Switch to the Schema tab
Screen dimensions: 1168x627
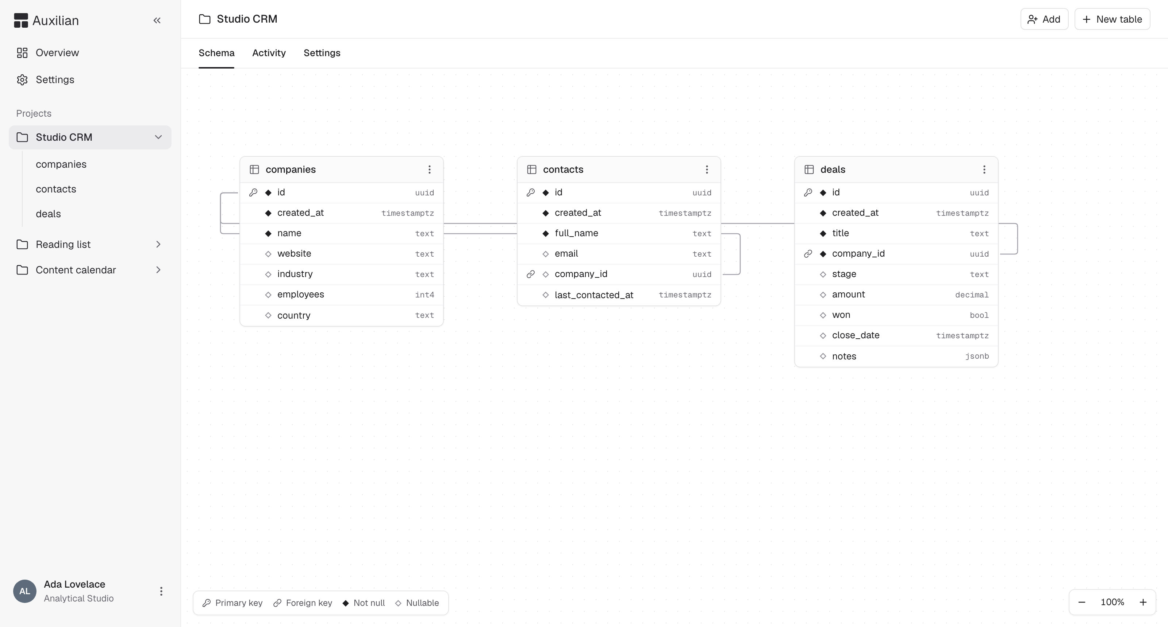pyautogui.click(x=216, y=53)
